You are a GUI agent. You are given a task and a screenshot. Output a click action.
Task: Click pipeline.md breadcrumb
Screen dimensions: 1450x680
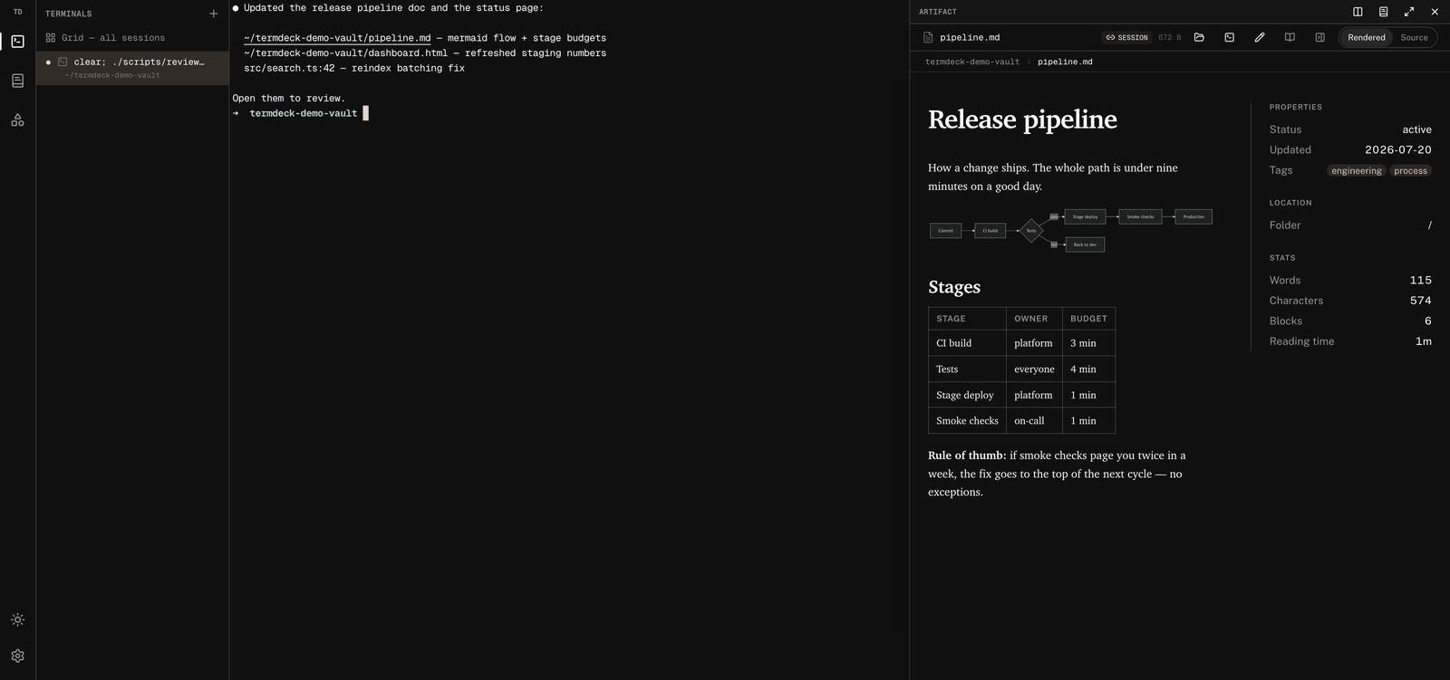point(1065,62)
